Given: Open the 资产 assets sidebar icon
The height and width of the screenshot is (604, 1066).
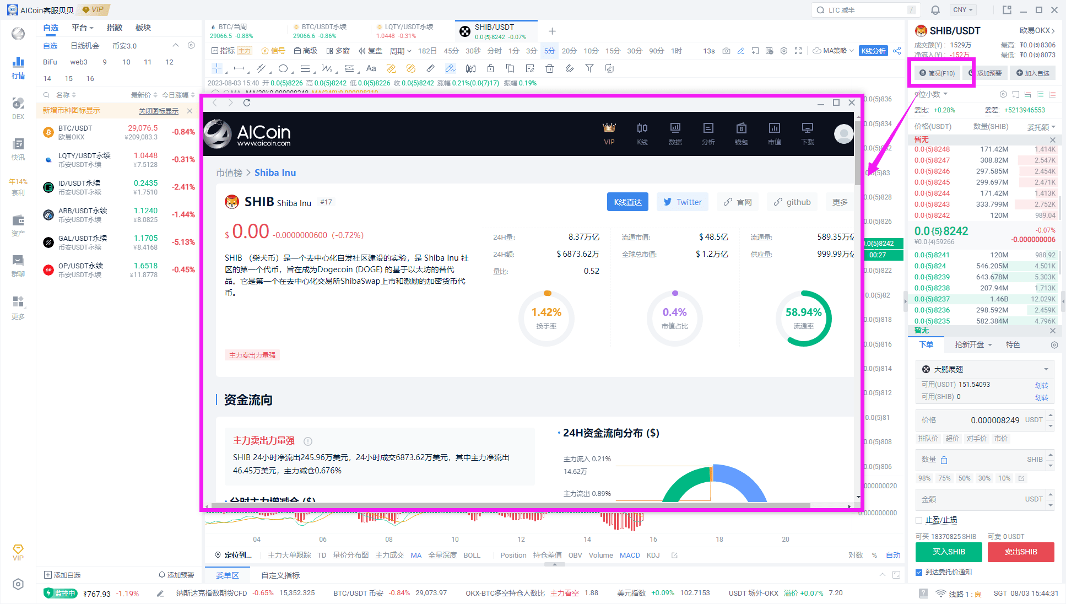Looking at the screenshot, I should coord(18,225).
